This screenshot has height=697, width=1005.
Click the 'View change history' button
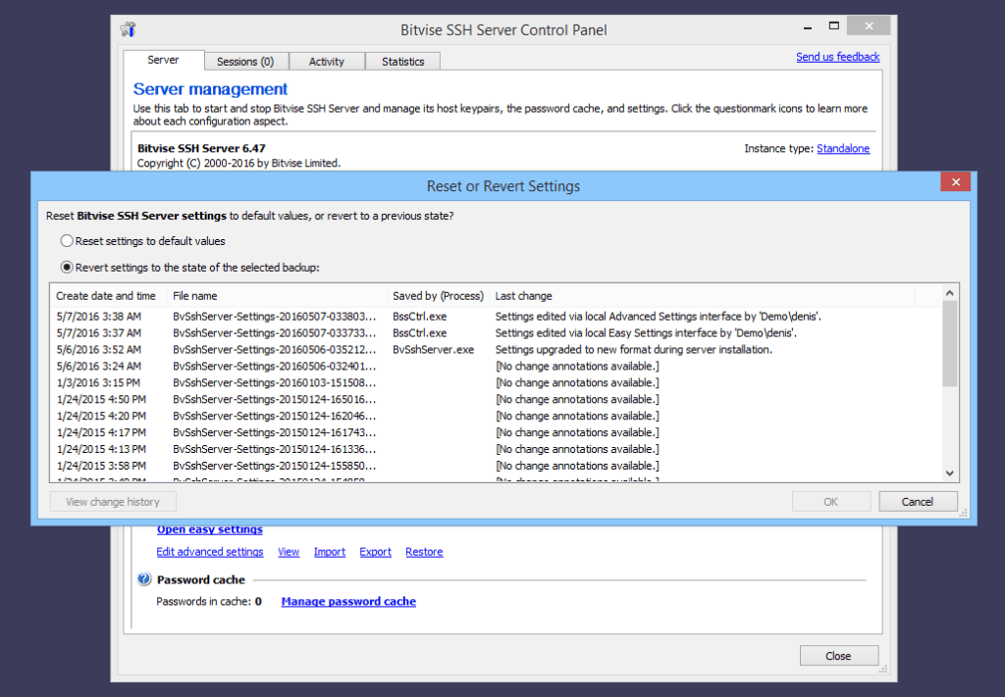112,500
